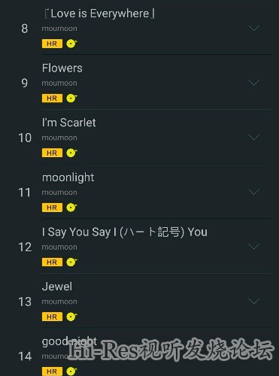Select track number 13 in list
This screenshot has height=376, width=279.
(25, 302)
